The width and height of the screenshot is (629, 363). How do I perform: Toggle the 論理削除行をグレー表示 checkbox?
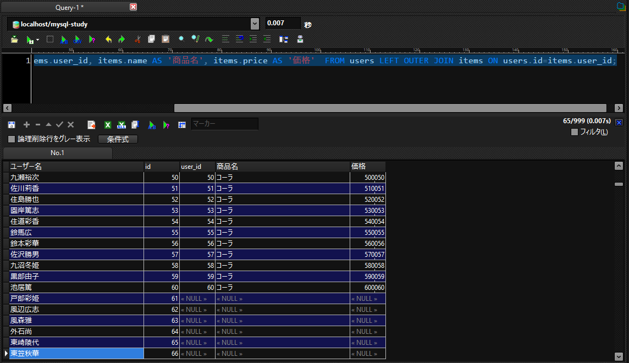click(12, 139)
